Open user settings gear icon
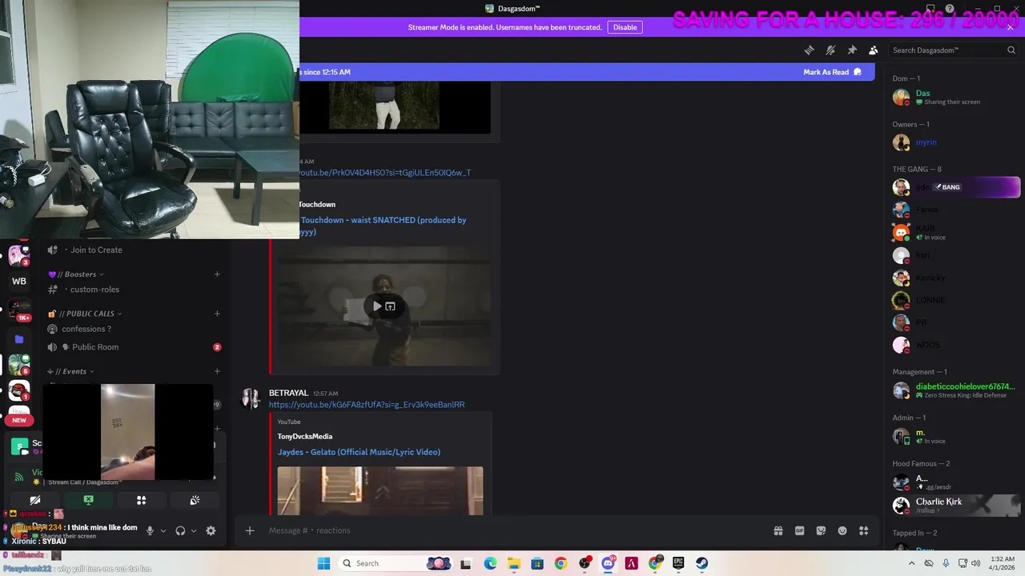The width and height of the screenshot is (1025, 576). [x=211, y=530]
